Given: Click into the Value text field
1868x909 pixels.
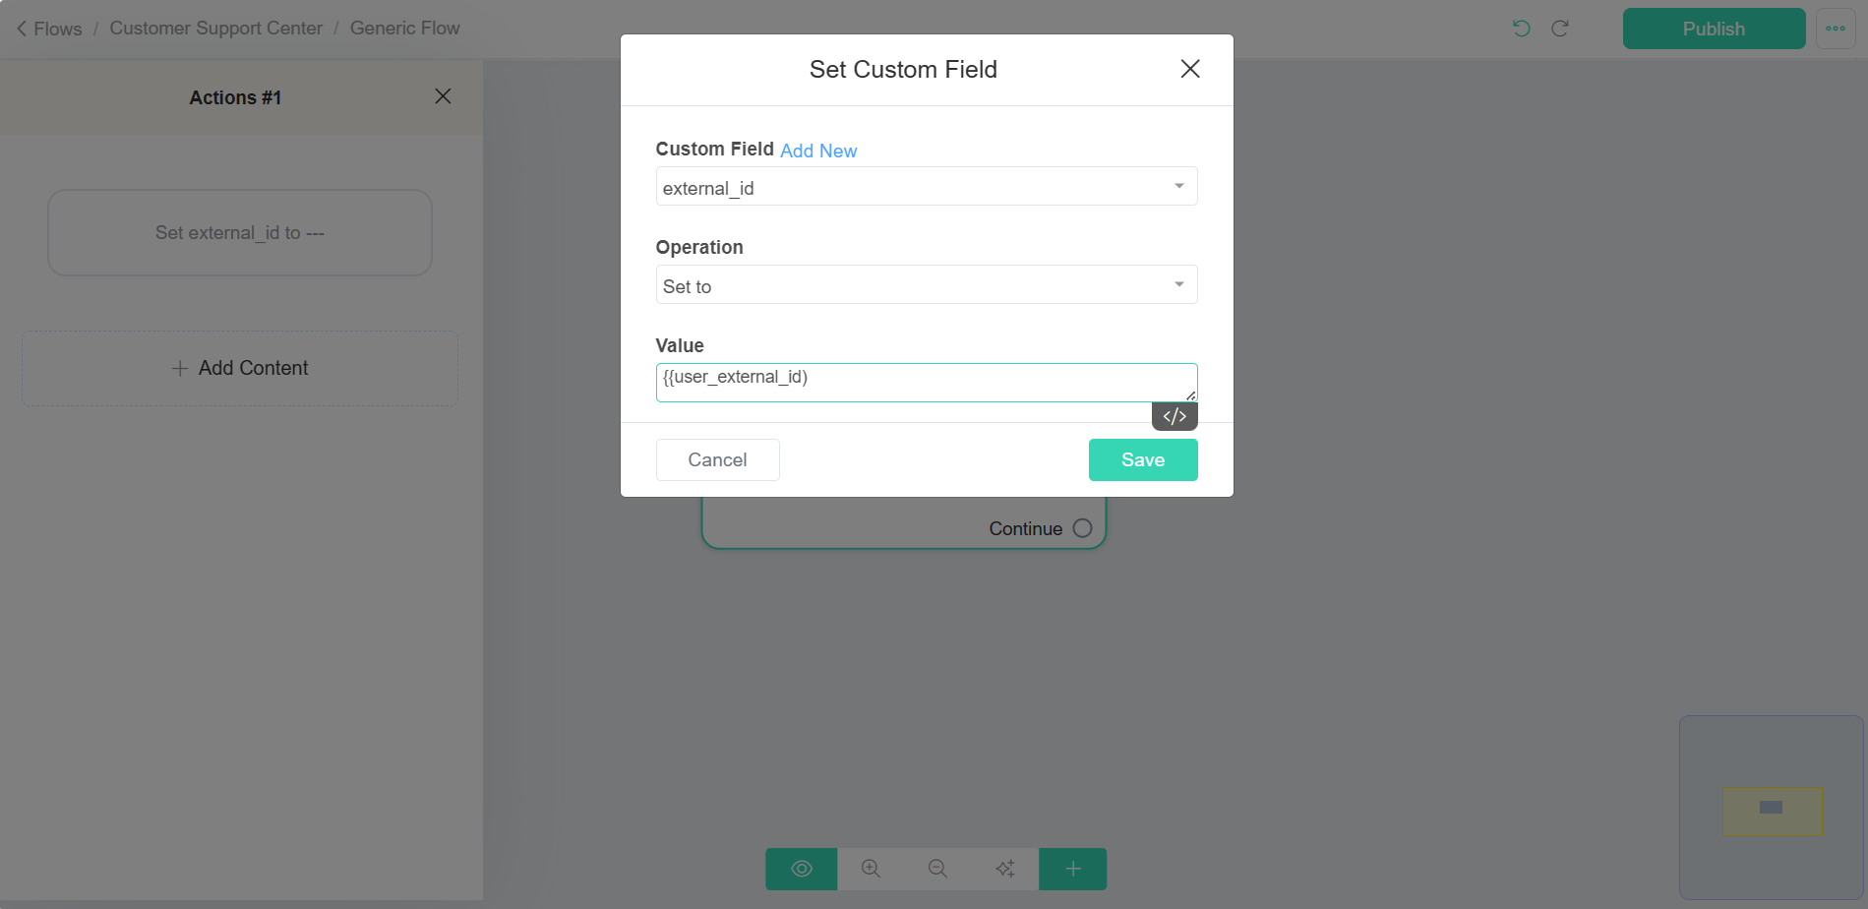Looking at the screenshot, I should click(x=927, y=383).
